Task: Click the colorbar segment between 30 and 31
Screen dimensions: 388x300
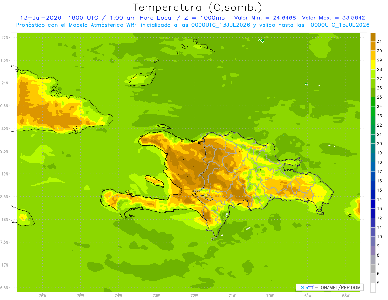Action: click(373, 46)
